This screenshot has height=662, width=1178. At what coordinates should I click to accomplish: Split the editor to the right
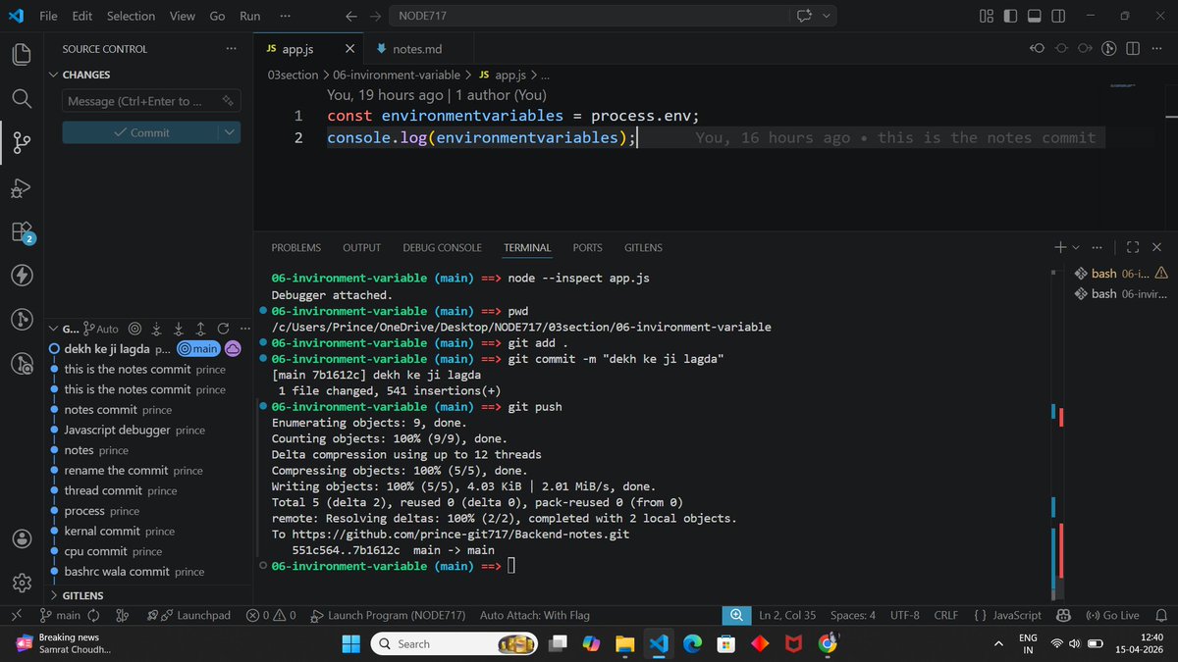1133,49
